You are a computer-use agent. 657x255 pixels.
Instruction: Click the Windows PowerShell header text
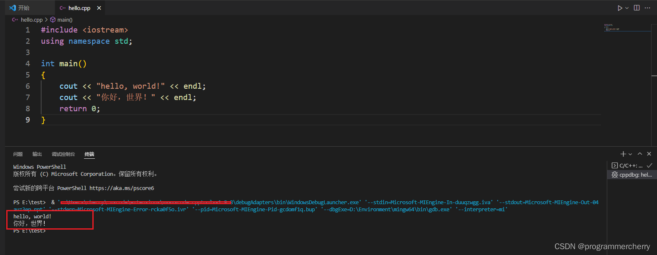coord(40,167)
